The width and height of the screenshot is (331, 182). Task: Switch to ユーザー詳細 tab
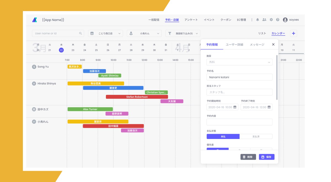(x=234, y=44)
